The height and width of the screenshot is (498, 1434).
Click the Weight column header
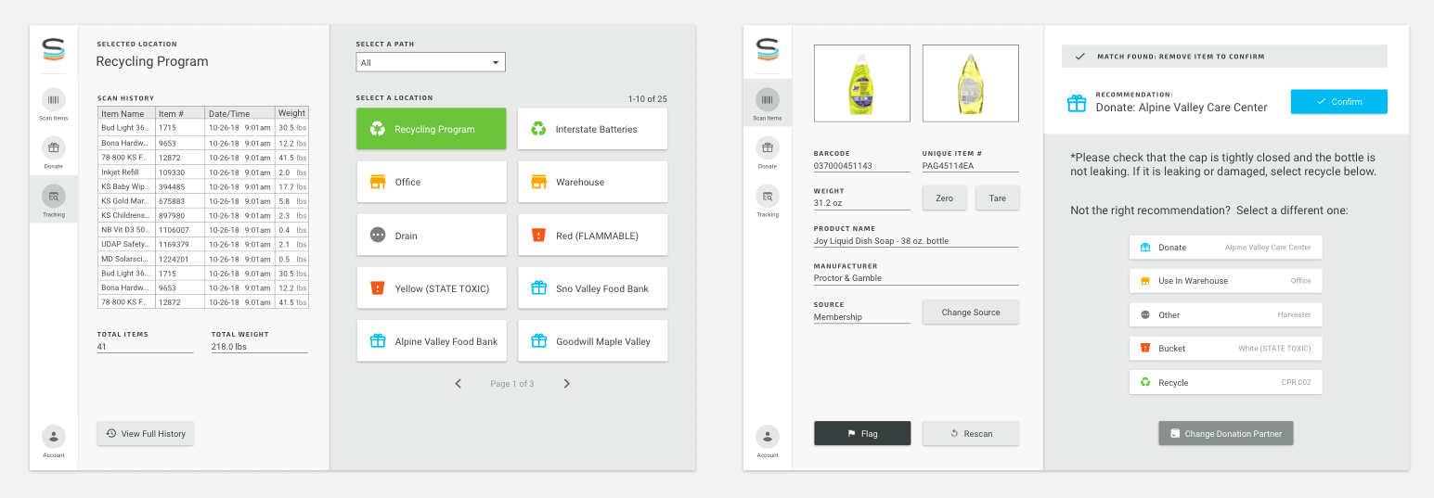(291, 113)
